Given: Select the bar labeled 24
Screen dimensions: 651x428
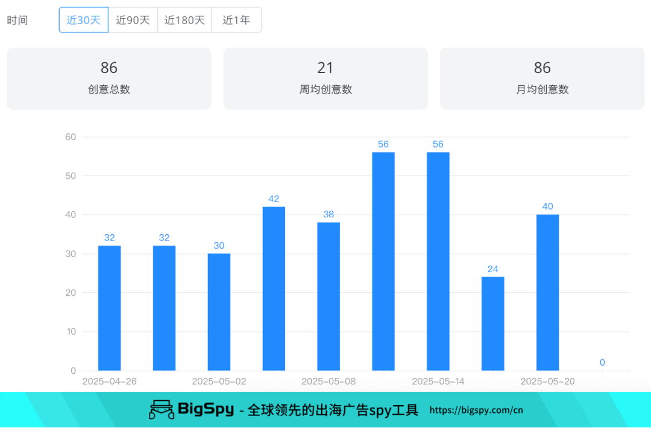Looking at the screenshot, I should point(492,323).
